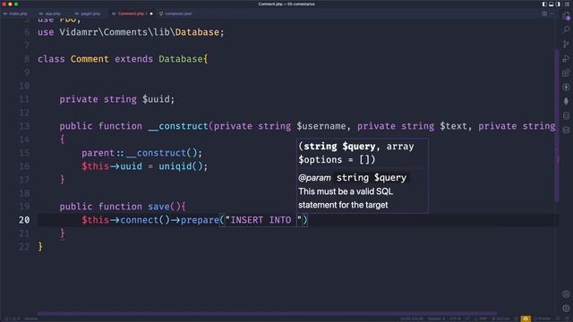
Task: Click line number 20 in gutter
Action: coord(24,220)
